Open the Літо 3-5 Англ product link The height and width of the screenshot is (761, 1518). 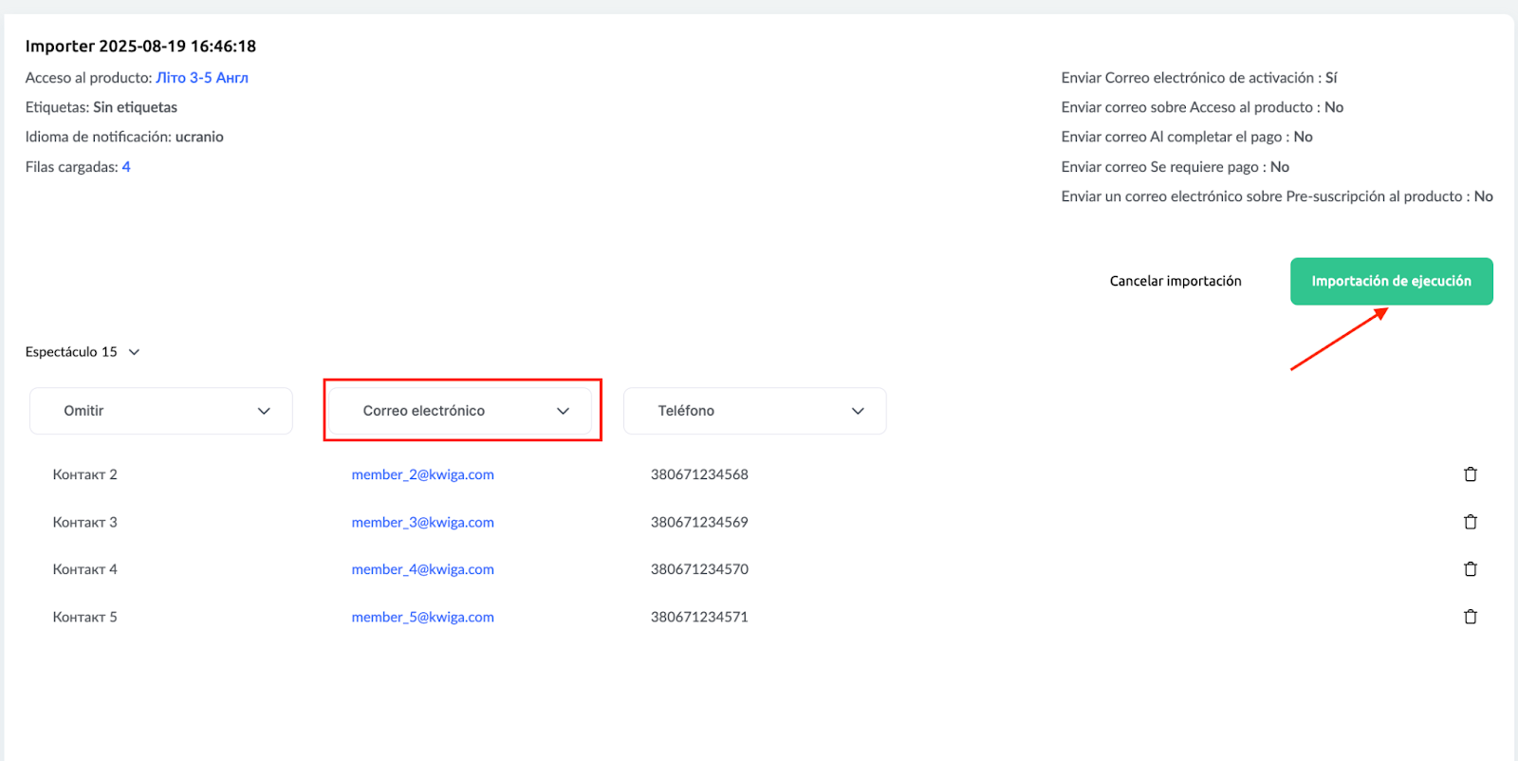(x=202, y=78)
